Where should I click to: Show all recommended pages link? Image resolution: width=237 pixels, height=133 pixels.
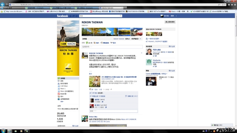pos(171,47)
